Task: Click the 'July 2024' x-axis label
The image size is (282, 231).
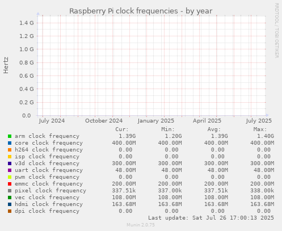Action: (x=52, y=121)
